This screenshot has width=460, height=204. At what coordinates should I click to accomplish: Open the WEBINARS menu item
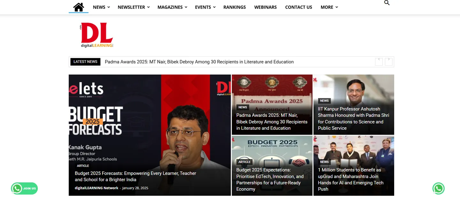[x=265, y=7]
